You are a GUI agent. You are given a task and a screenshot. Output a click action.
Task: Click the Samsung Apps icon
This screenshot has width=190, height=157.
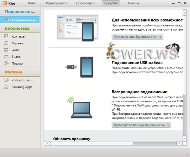coord(6,87)
